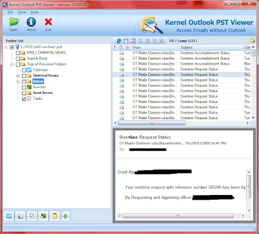Image resolution: width=259 pixels, height=234 pixels.
Task: Open the View menu
Action: (22, 12)
